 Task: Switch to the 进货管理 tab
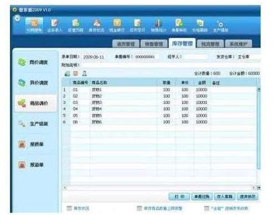click(x=126, y=44)
